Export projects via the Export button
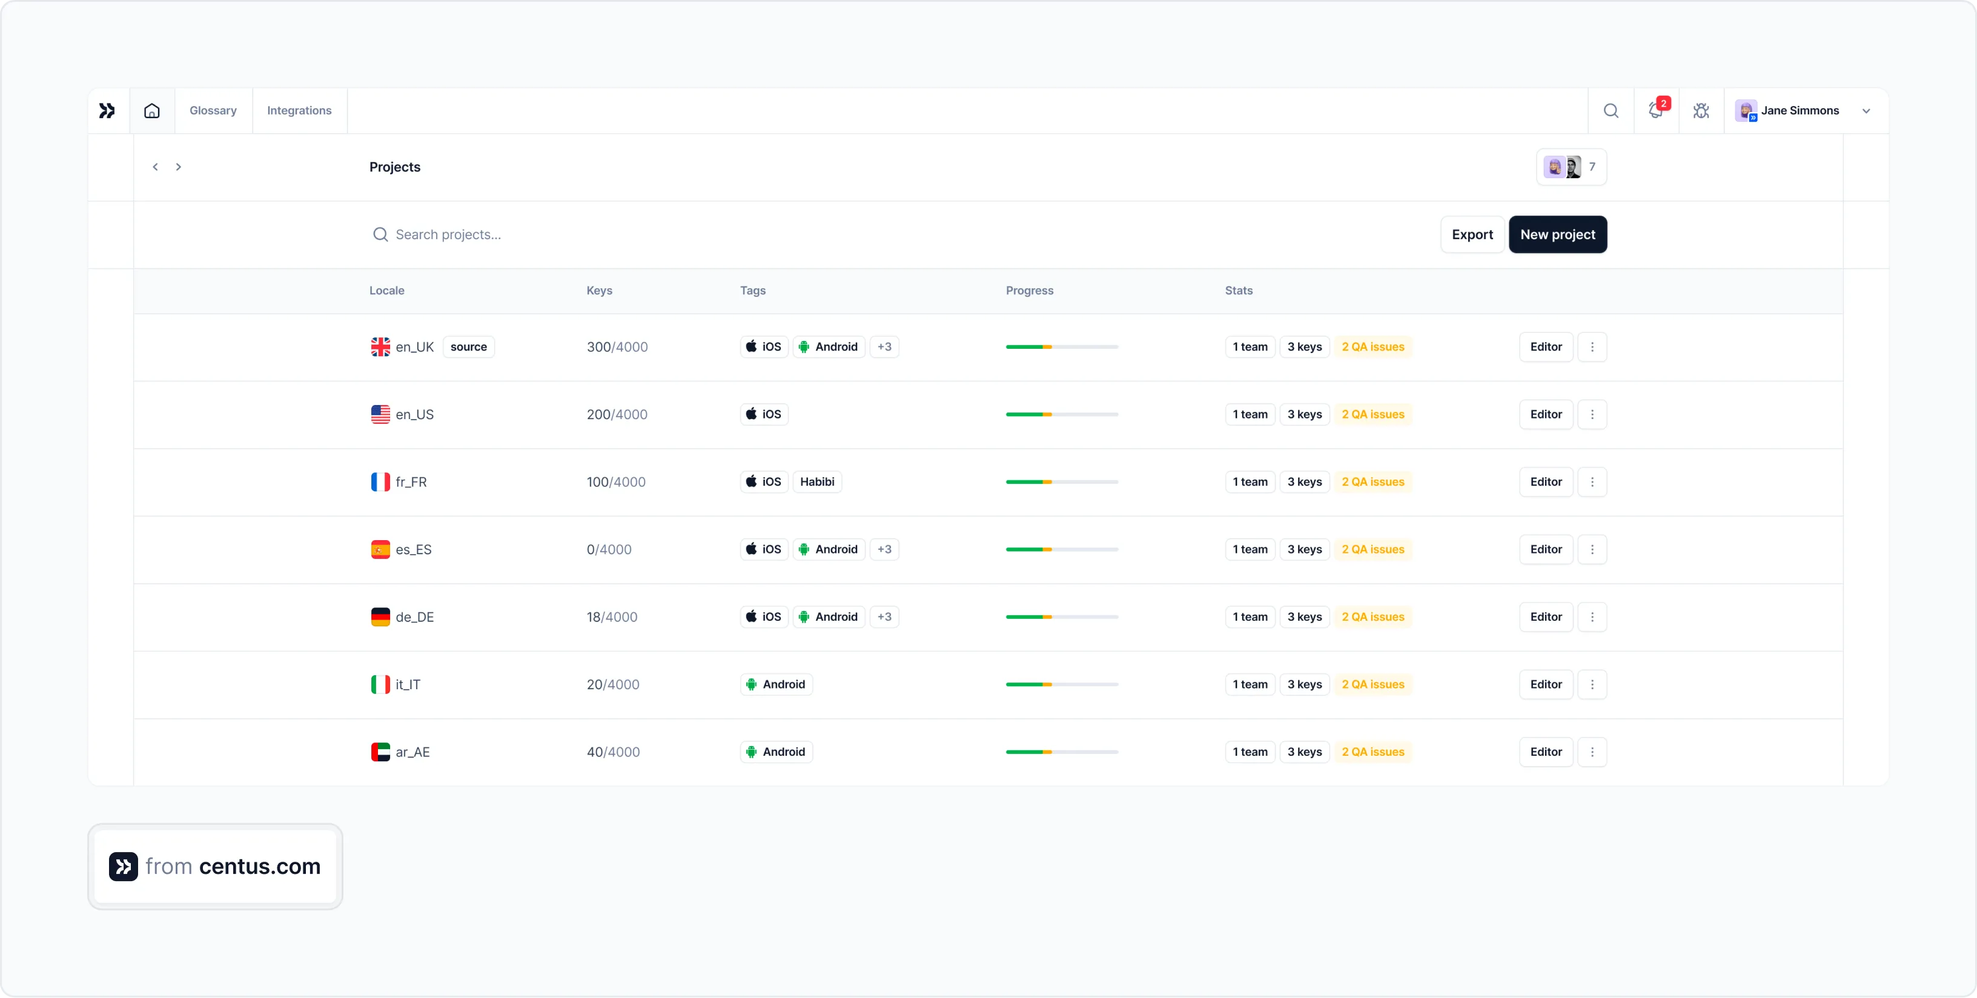Image resolution: width=1977 pixels, height=998 pixels. click(1471, 234)
